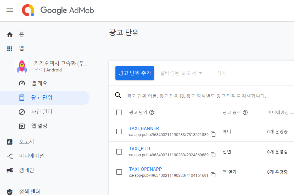The width and height of the screenshot is (294, 195).
Task: Click the 광고 단위 추가 button
Action: [x=135, y=73]
